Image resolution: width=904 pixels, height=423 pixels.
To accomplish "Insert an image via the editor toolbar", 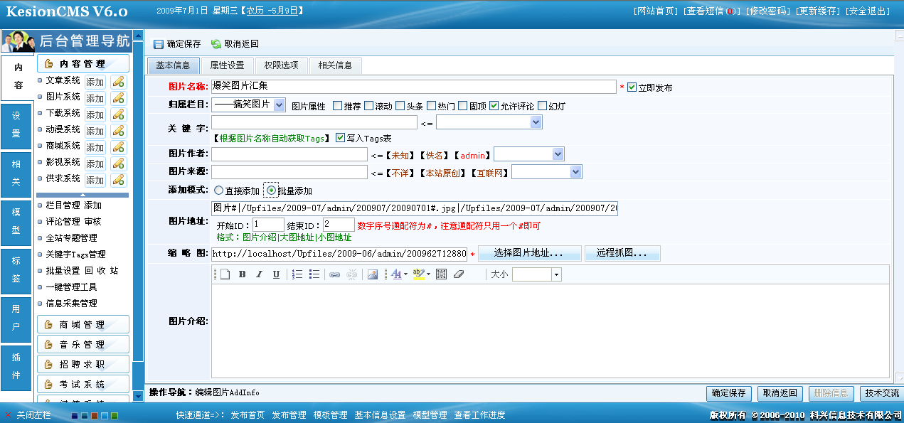I will [372, 274].
